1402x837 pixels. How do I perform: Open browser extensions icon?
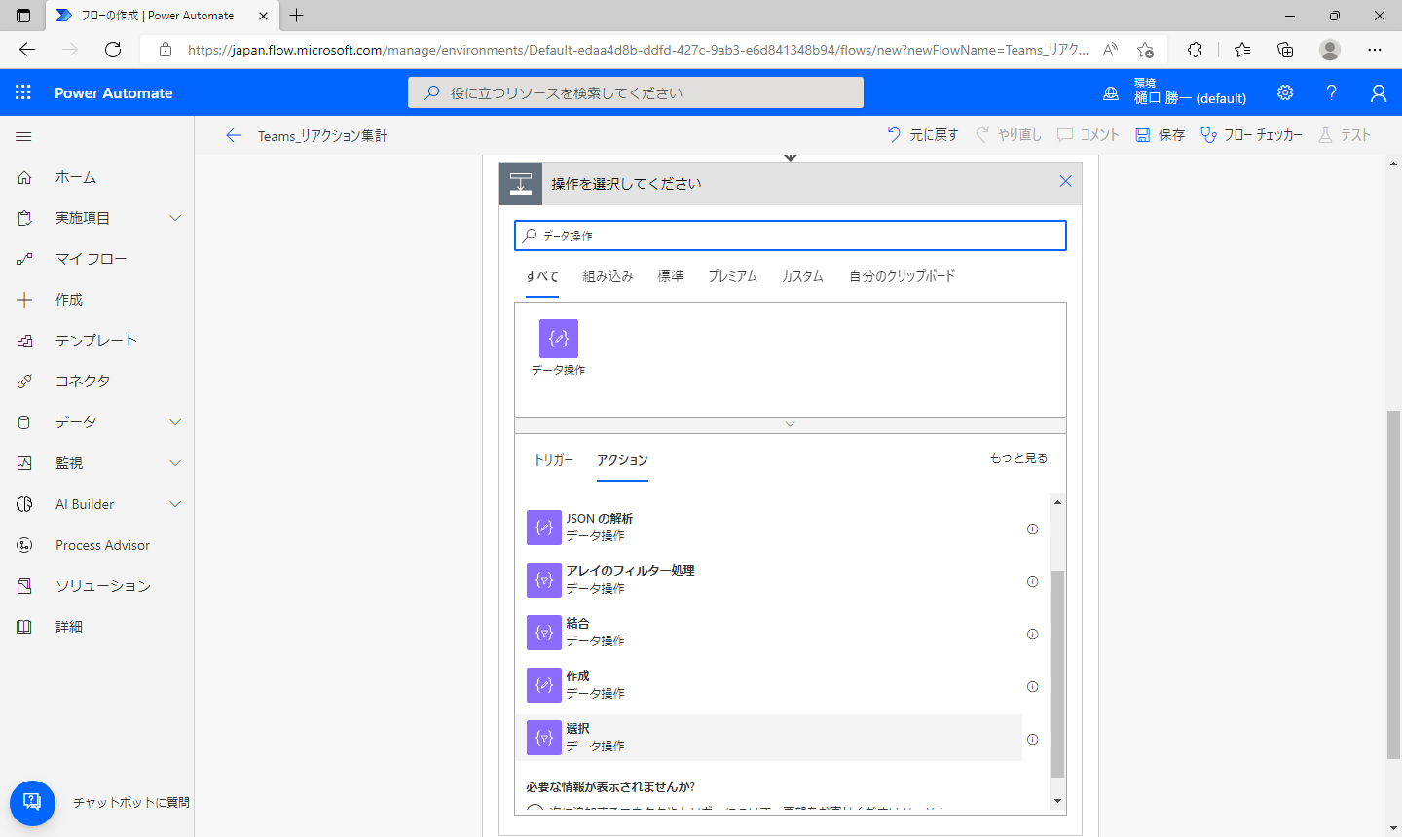pos(1195,50)
